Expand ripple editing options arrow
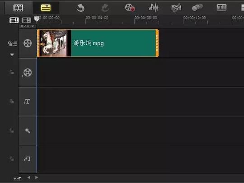This screenshot has height=183, width=244. (x=12, y=55)
